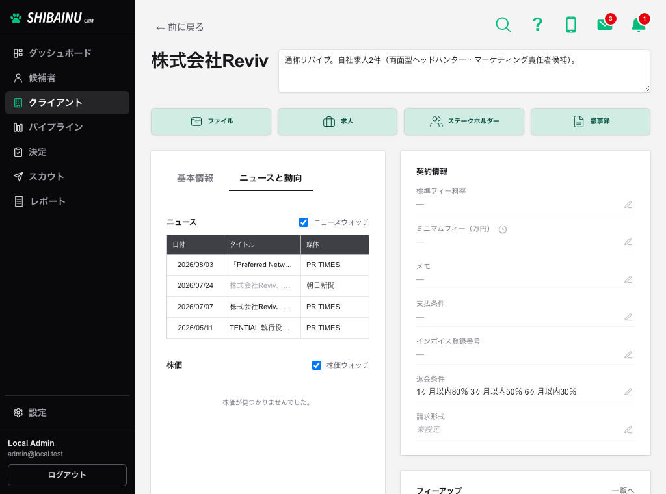This screenshot has height=494, width=666.
Task: Edit the ミニマムフィー field pencil icon
Action: pyautogui.click(x=628, y=242)
